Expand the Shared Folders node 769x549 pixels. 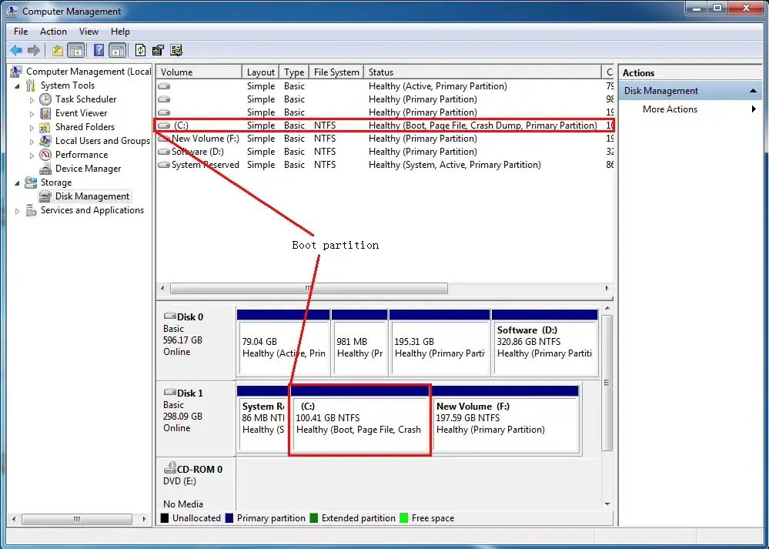[x=32, y=128]
